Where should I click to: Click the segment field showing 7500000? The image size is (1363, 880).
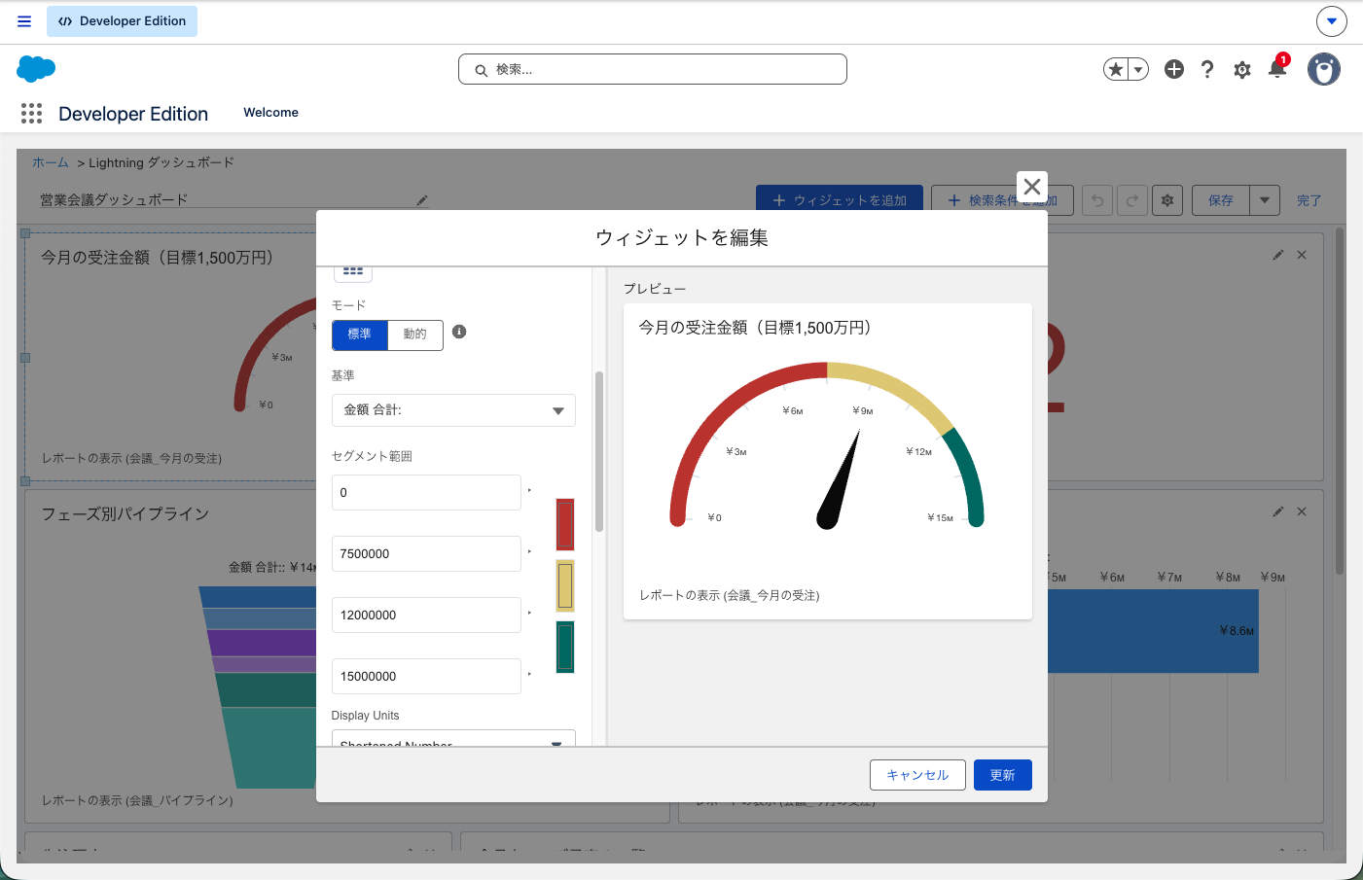[426, 554]
